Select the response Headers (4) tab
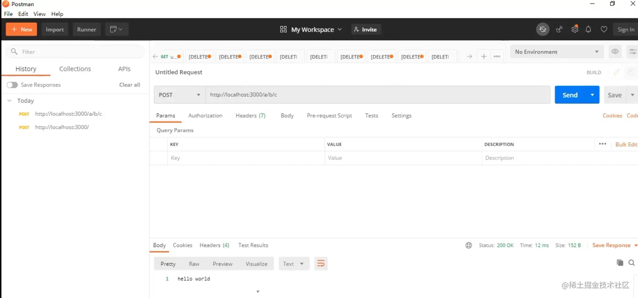638x298 pixels. [x=214, y=245]
